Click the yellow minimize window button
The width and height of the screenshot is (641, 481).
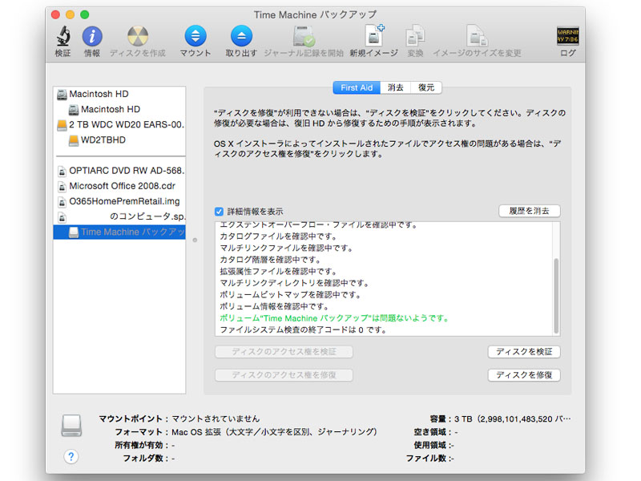click(71, 14)
